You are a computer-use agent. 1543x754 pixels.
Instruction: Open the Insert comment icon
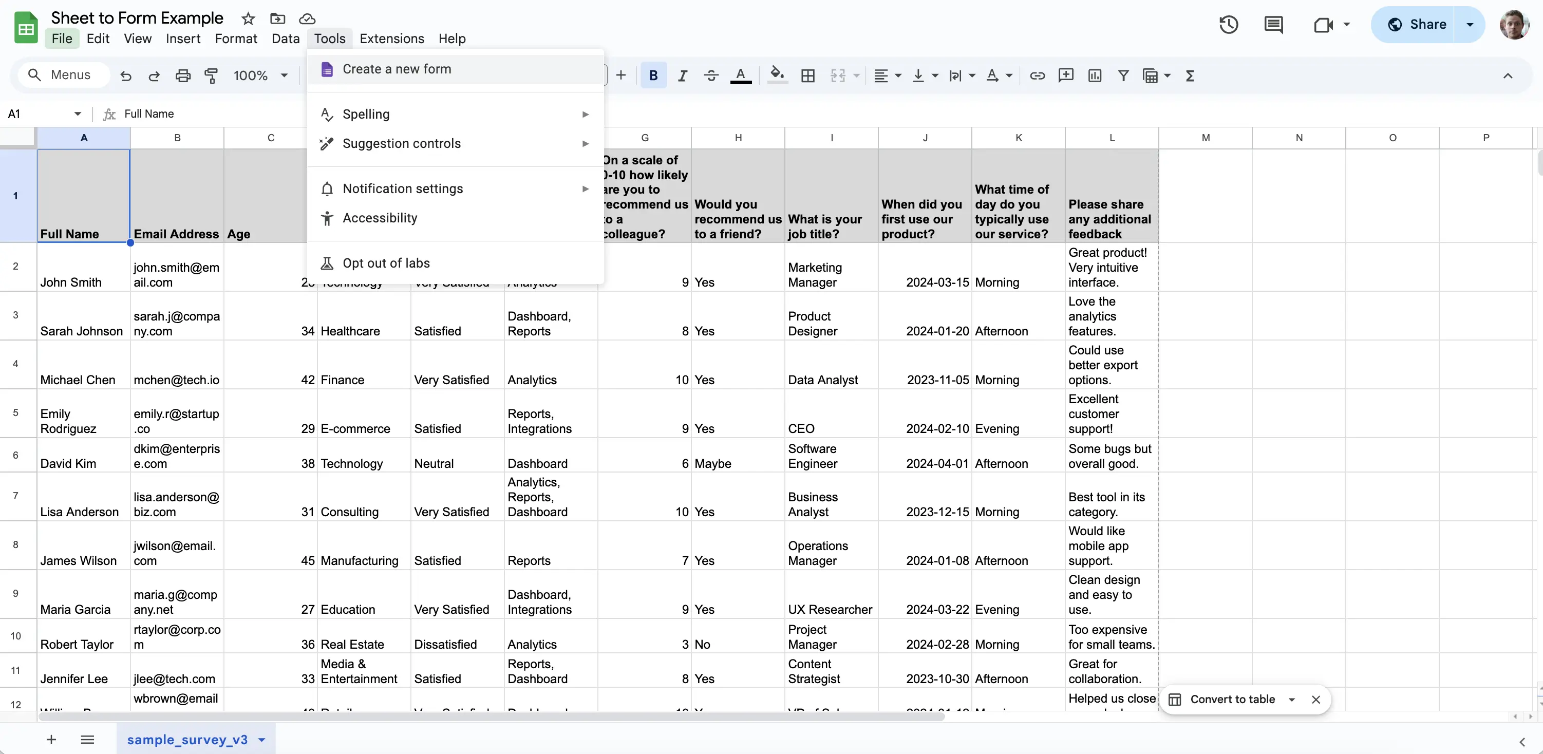tap(1066, 75)
